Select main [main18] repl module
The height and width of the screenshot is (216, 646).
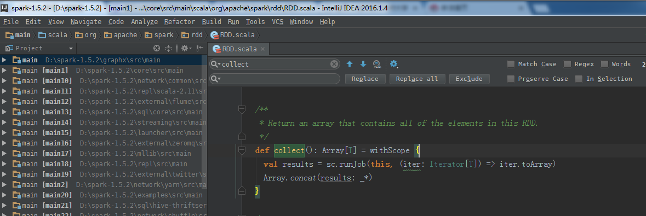(103, 164)
